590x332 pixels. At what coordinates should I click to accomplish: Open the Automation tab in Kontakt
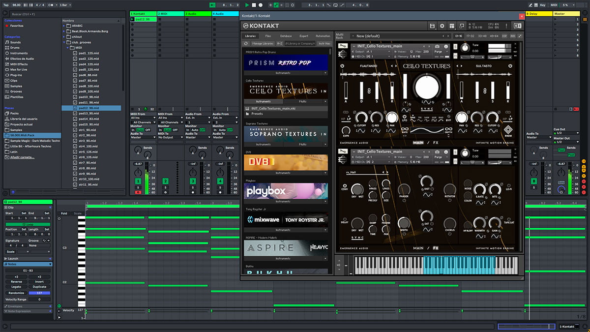point(323,36)
